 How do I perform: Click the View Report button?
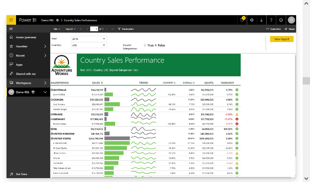[282, 39]
